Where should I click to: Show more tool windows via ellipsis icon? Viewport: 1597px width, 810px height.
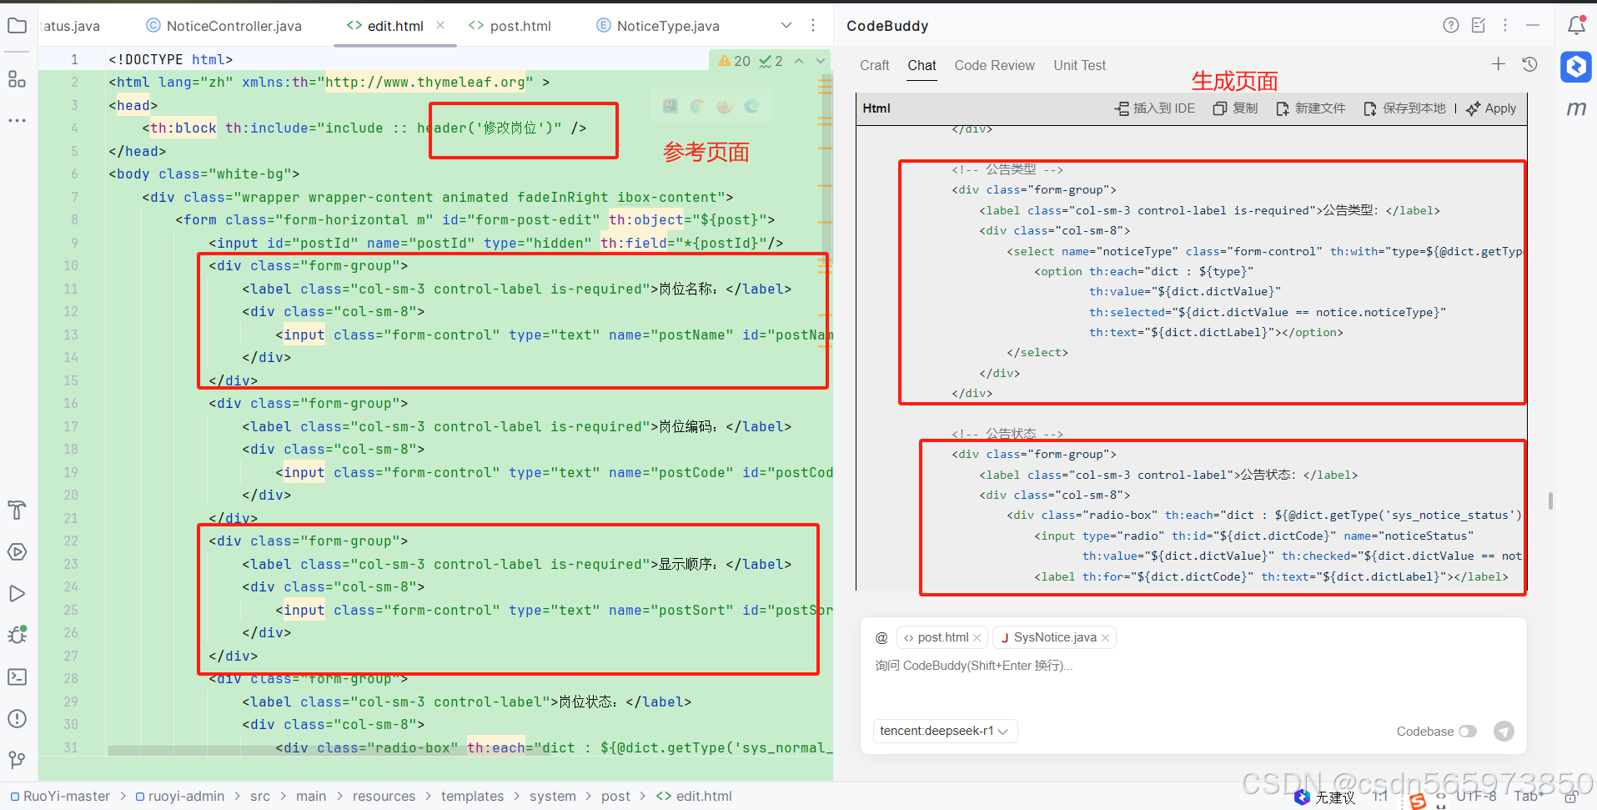click(17, 121)
